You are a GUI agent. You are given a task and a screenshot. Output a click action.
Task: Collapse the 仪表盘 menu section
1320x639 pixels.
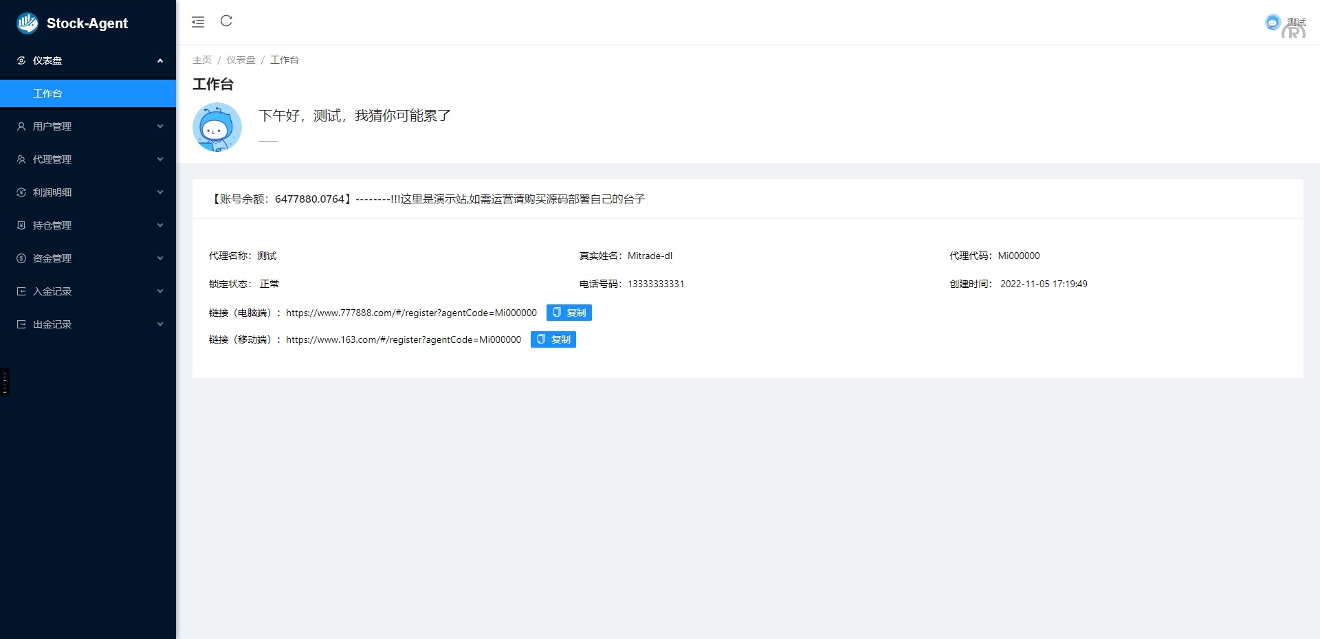click(160, 60)
